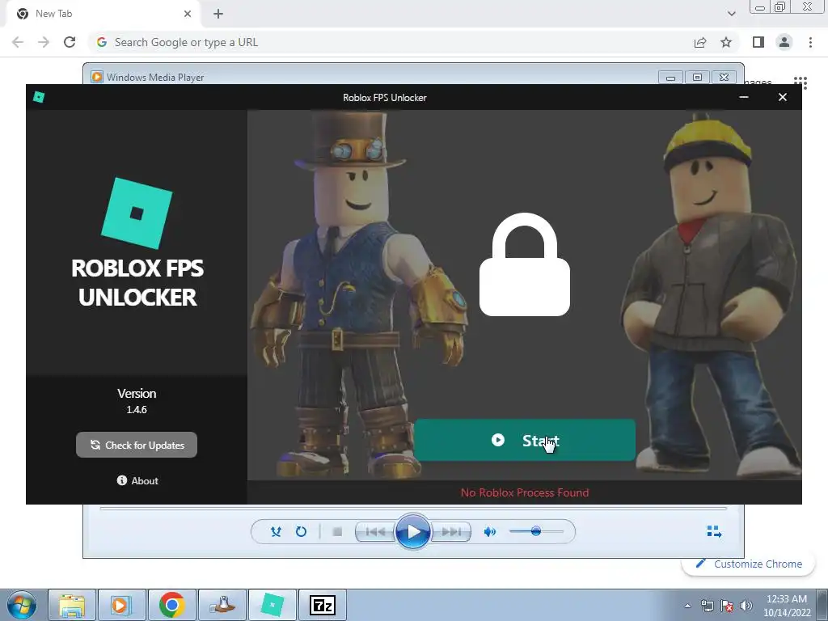Viewport: 828px width, 621px height.
Task: Open 7-Zip from the taskbar
Action: (323, 605)
